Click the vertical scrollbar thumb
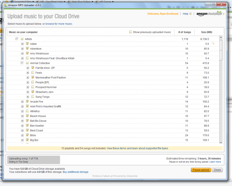Screen dimensions: 232x186 coord(221,50)
